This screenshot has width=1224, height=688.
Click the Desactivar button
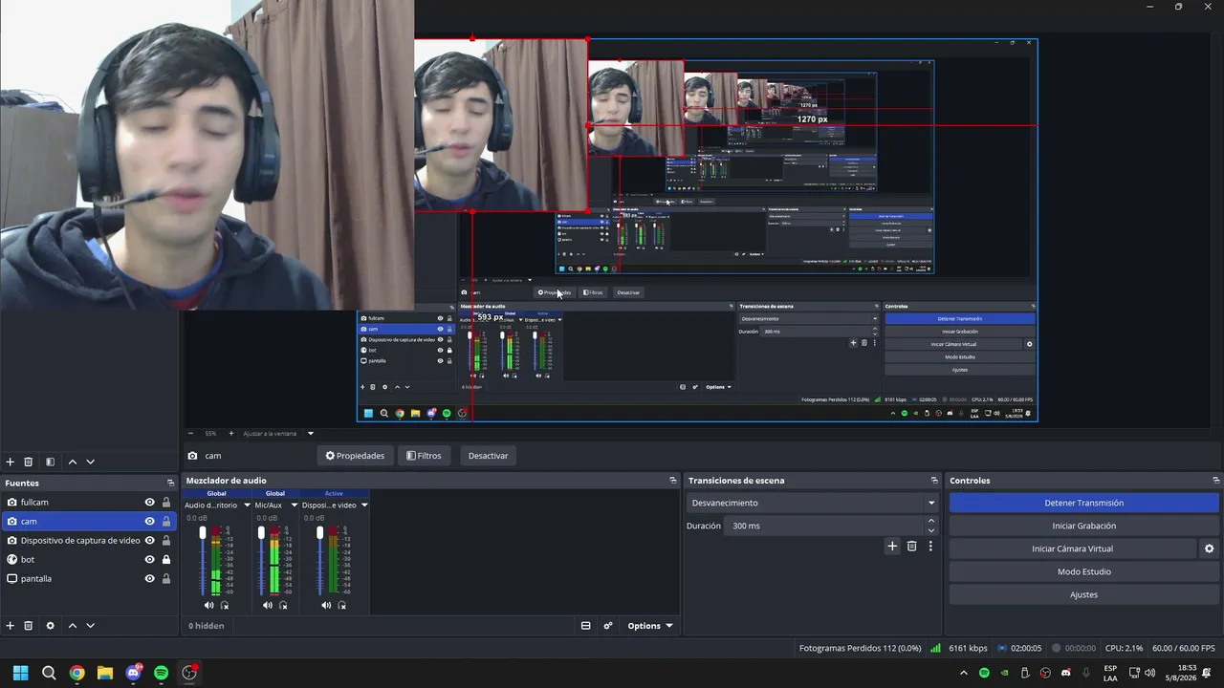(488, 456)
